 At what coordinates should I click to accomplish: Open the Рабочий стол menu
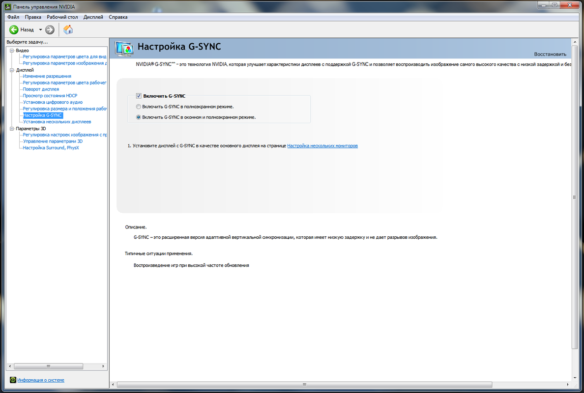click(x=62, y=17)
